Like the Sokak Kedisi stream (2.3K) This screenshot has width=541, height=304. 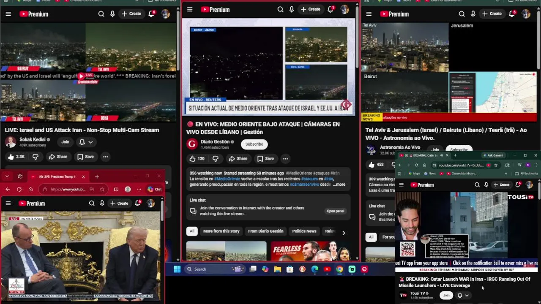[16, 157]
